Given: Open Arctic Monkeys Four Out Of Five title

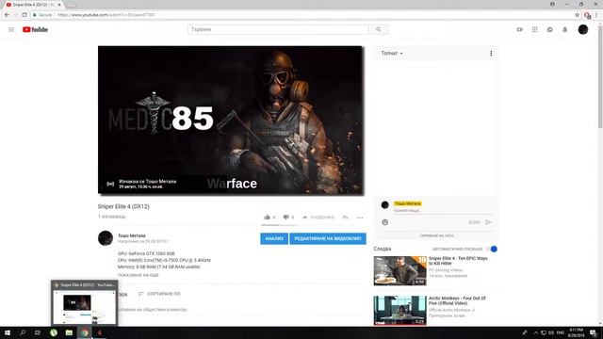Looking at the screenshot, I should tap(457, 300).
